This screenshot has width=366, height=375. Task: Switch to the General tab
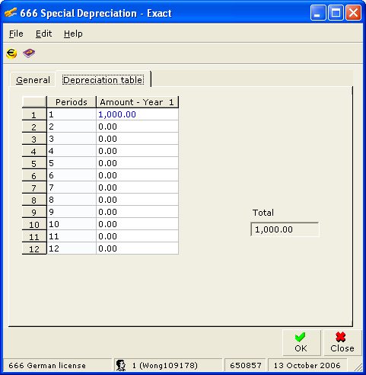click(33, 80)
